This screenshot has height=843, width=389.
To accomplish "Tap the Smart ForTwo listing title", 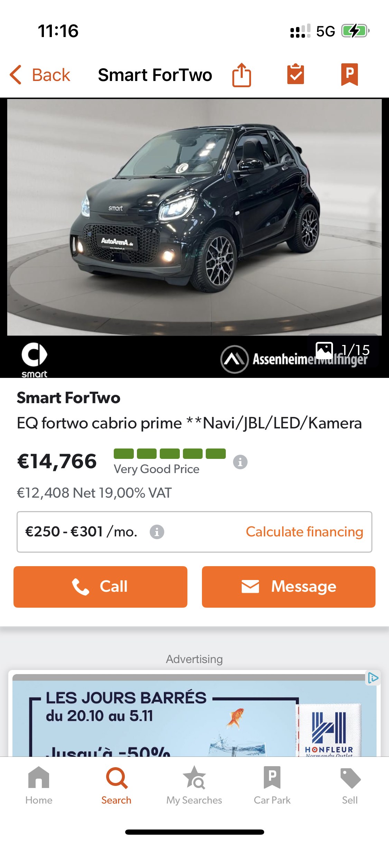I will pyautogui.click(x=68, y=398).
